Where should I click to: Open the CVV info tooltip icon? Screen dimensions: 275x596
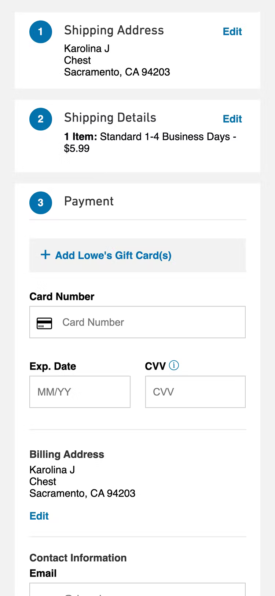pyautogui.click(x=174, y=366)
